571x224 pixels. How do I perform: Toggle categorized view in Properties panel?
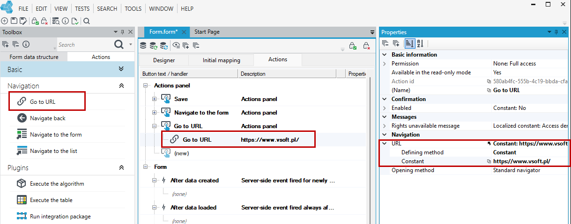(x=409, y=43)
